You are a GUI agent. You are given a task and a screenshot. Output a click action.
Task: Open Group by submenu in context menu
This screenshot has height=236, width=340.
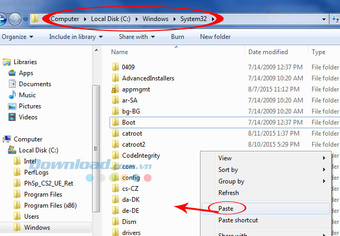click(266, 181)
